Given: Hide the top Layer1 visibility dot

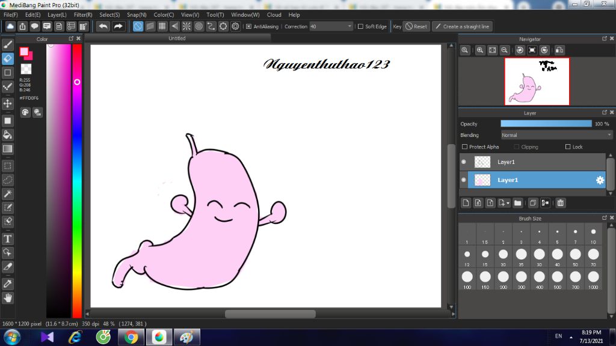Looking at the screenshot, I should 464,162.
